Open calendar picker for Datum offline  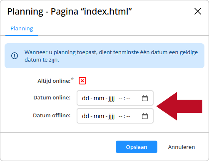click(x=145, y=116)
